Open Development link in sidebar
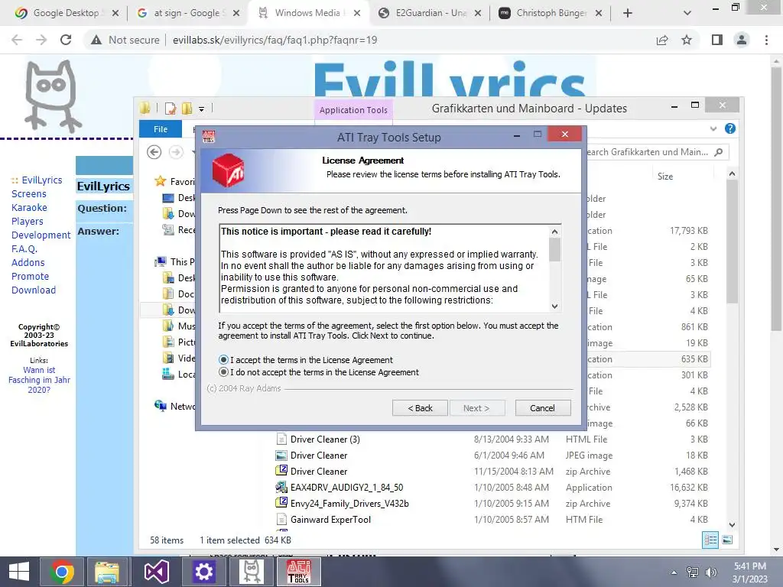The width and height of the screenshot is (783, 587). (41, 235)
